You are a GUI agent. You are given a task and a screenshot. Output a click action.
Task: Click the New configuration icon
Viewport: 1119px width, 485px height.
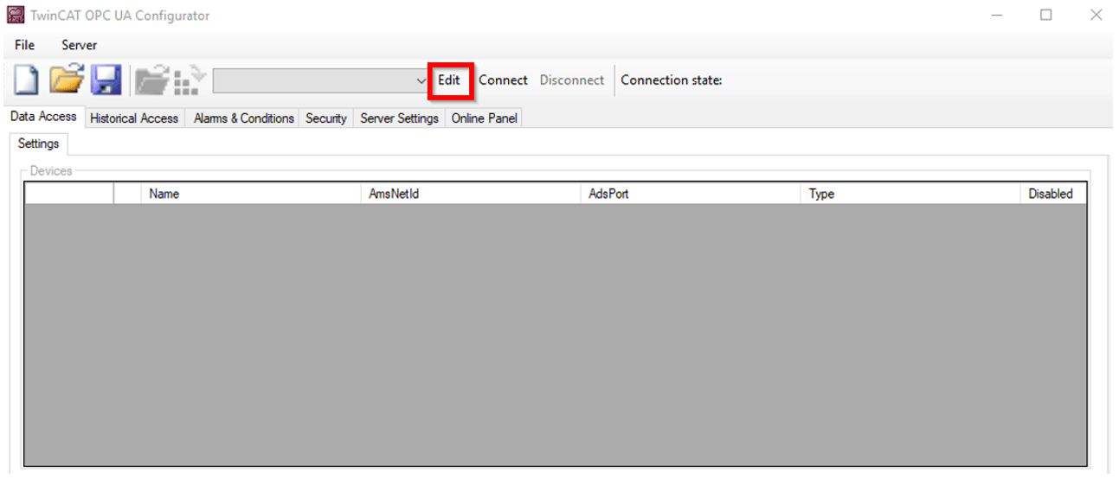(x=29, y=80)
